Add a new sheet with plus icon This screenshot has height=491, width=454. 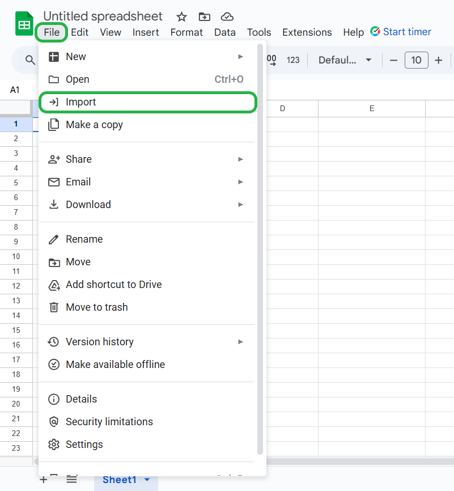click(44, 480)
